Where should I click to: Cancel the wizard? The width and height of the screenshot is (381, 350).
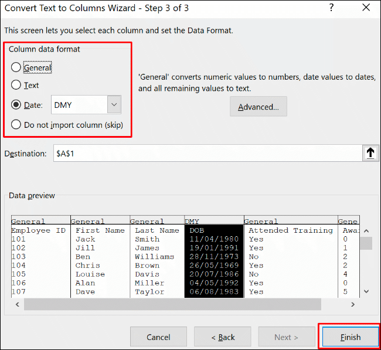(158, 337)
